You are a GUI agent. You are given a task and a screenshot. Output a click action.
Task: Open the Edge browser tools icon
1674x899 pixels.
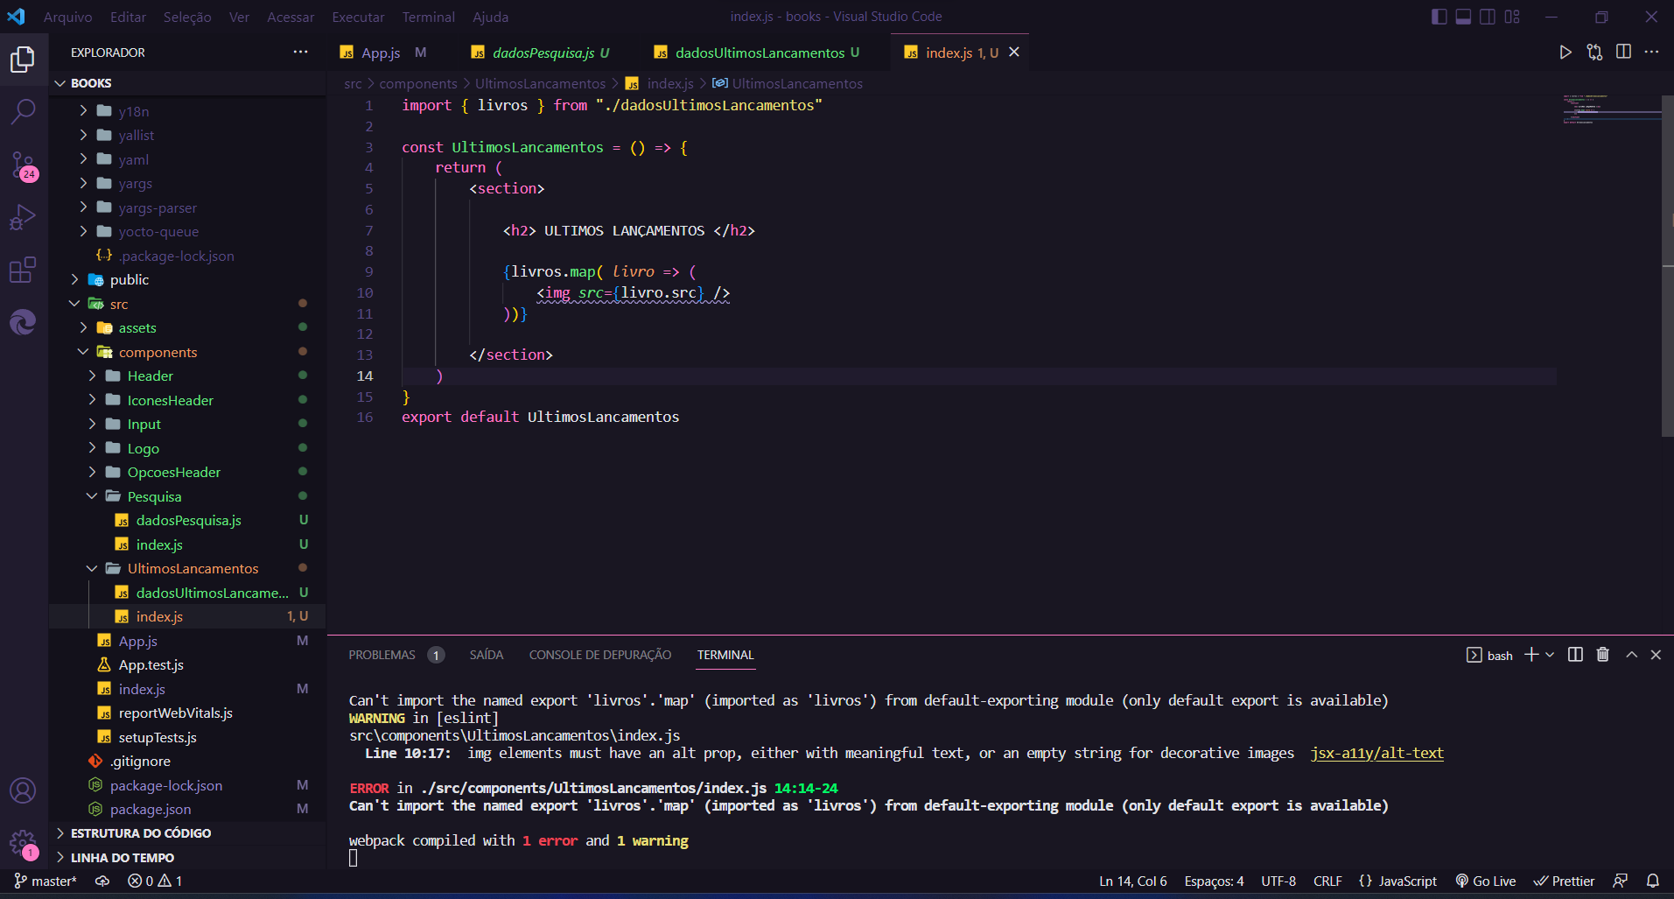(x=23, y=322)
